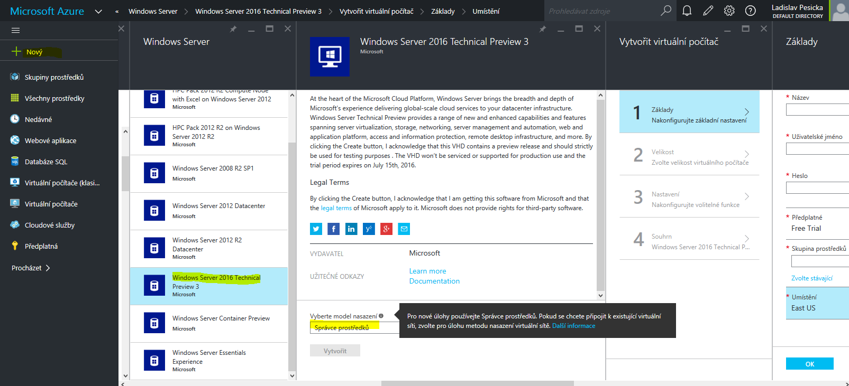Go to Základy breadcrumb
Viewport: 849px width, 386px height.
point(443,11)
